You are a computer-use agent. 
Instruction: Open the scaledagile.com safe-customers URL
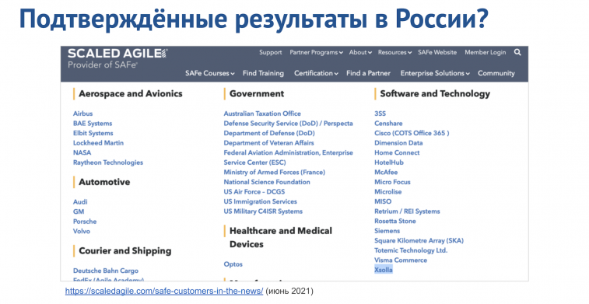coord(164,291)
